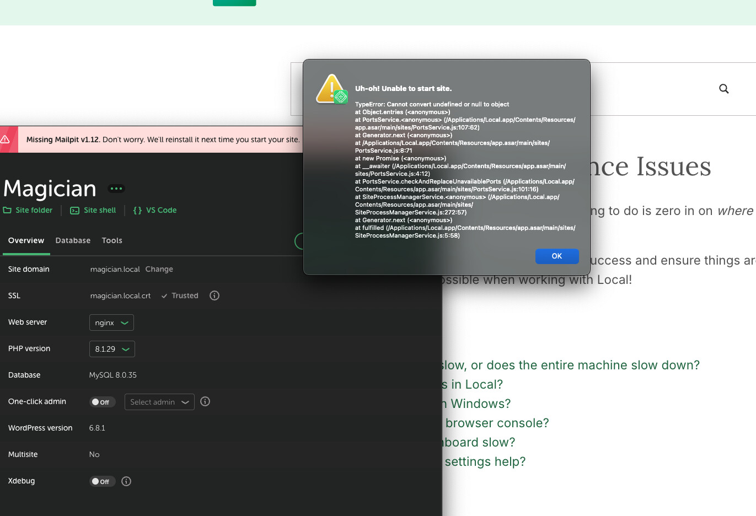Click the Site shell terminal icon
Viewport: 756px width, 516px height.
pyautogui.click(x=74, y=211)
